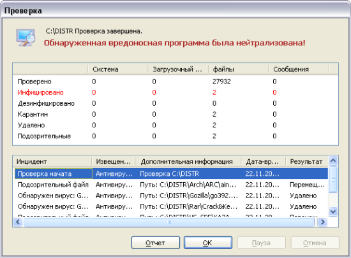
Task: Sort by the Инцидент column header
Action: click(52, 161)
